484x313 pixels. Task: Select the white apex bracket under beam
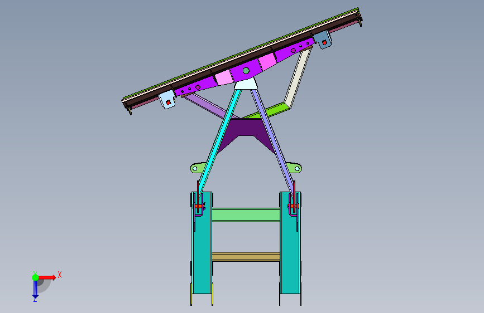pyautogui.click(x=246, y=84)
